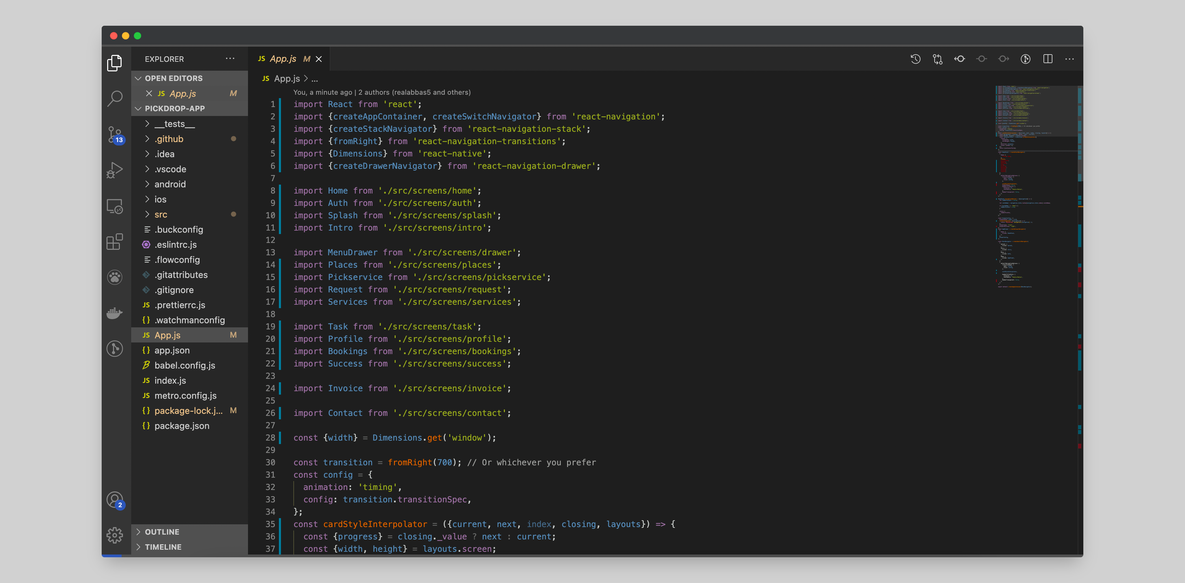The image size is (1185, 583).
Task: Open the Extensions view
Action: 114,242
